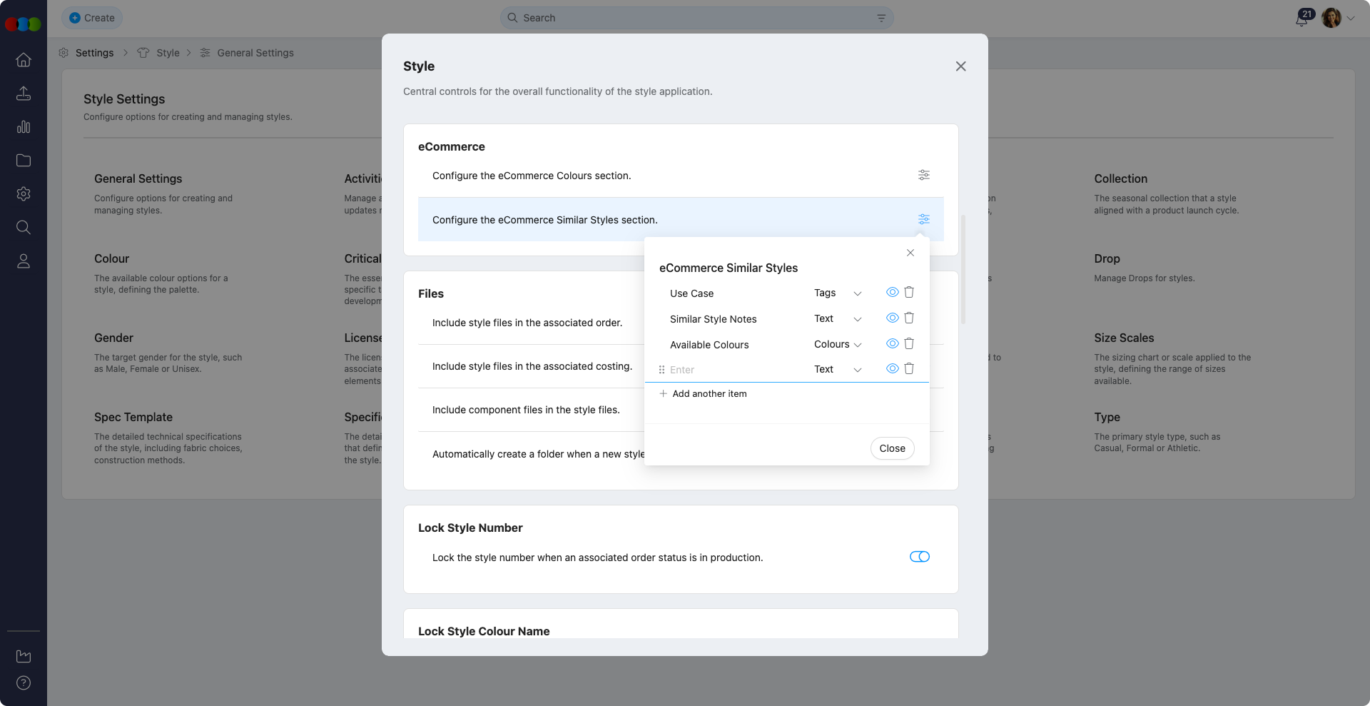Toggle visibility of Use Case item

coord(892,292)
